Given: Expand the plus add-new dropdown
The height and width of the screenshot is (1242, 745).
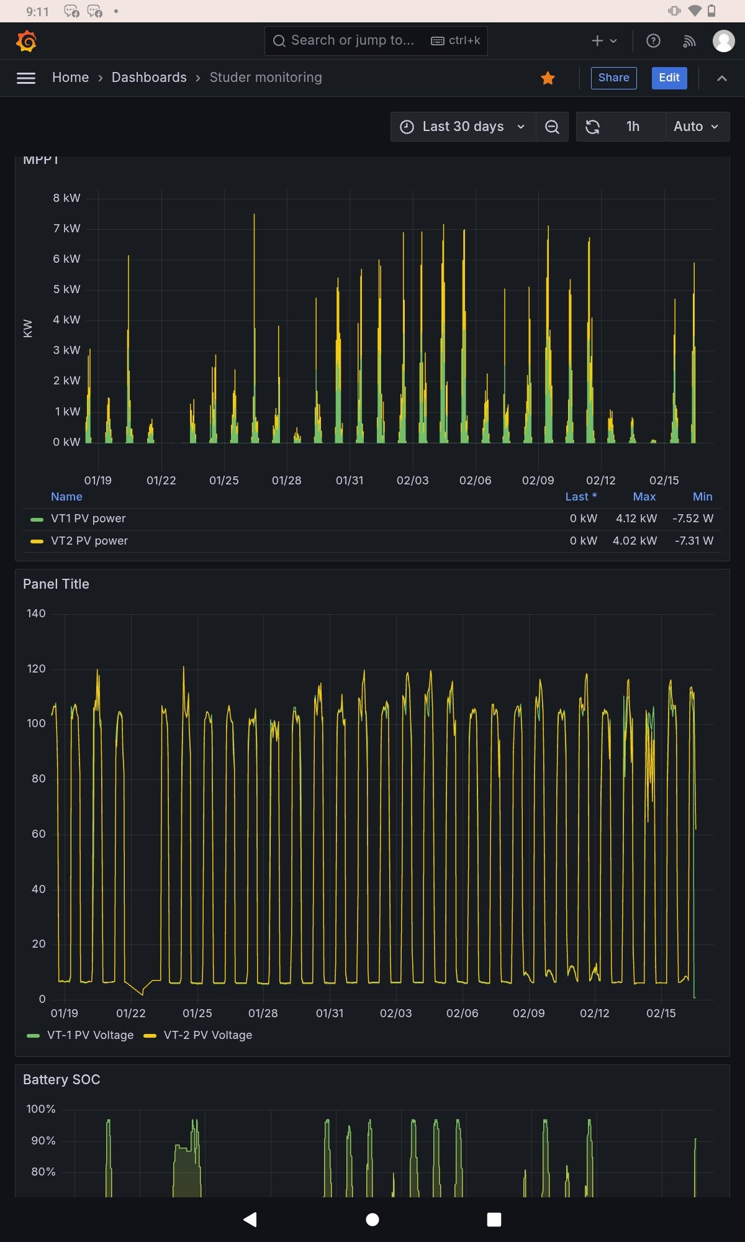Looking at the screenshot, I should pos(603,41).
